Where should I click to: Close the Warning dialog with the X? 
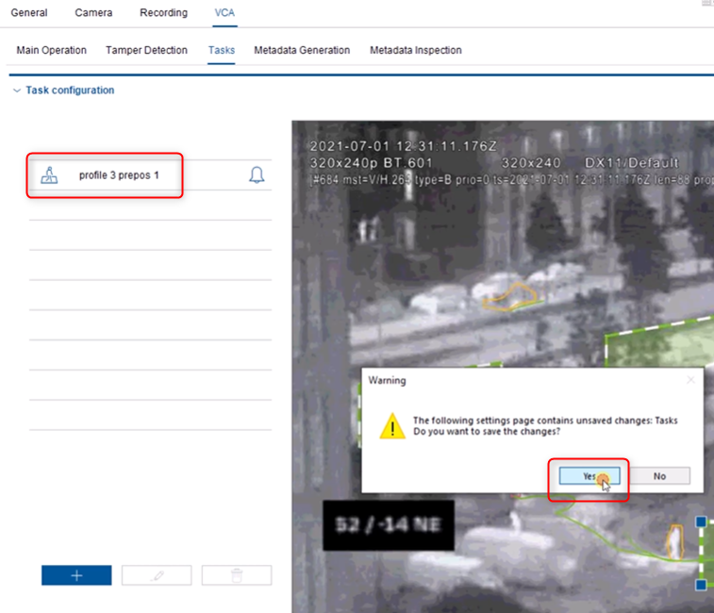tap(690, 380)
